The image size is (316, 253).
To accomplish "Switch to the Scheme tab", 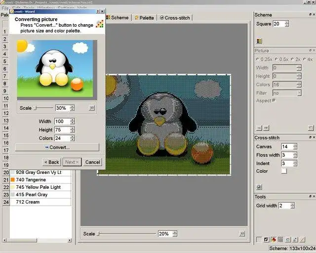I will click(118, 18).
